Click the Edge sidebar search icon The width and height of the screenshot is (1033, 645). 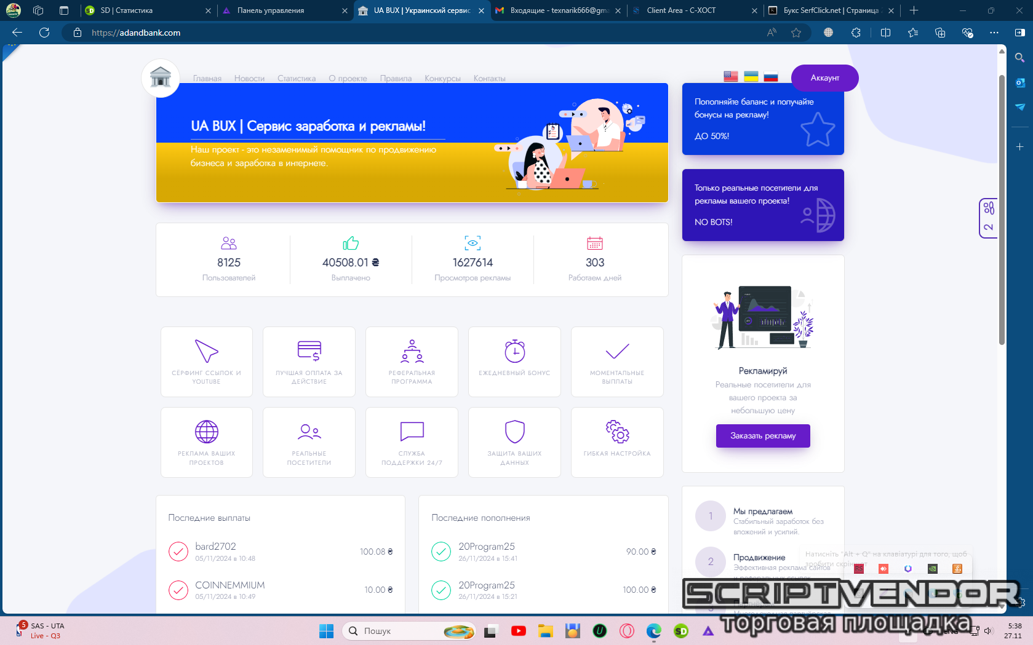(x=1019, y=58)
